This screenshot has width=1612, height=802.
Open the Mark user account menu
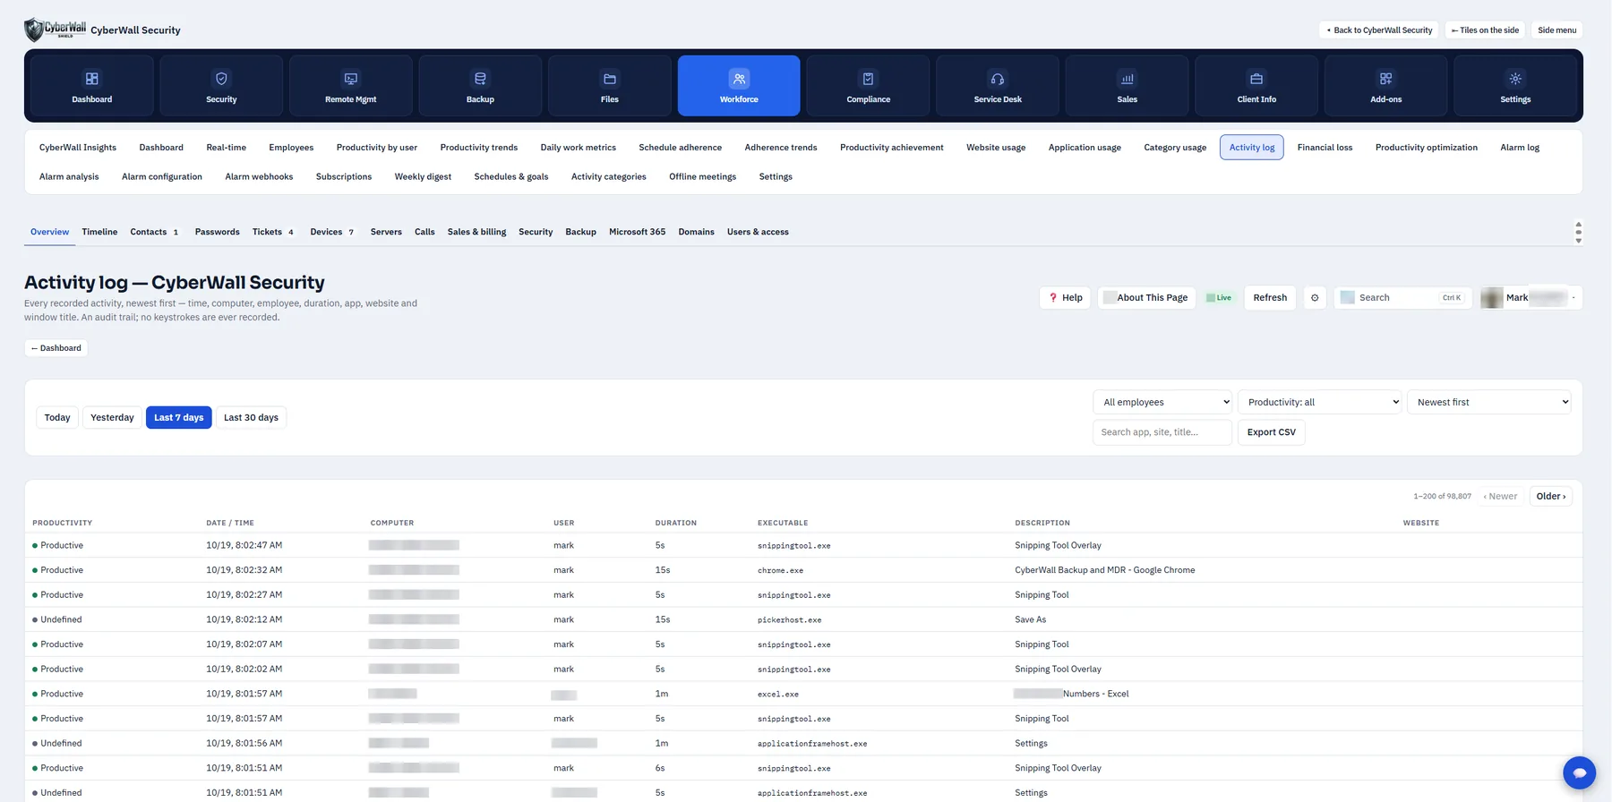tap(1531, 298)
